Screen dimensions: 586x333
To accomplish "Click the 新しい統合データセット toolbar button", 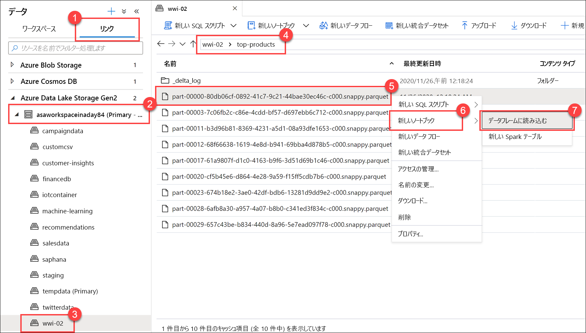I will 417,25.
